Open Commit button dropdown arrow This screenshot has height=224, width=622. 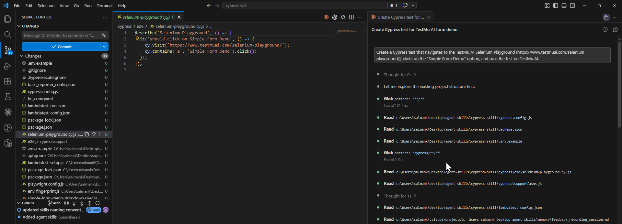pos(104,47)
